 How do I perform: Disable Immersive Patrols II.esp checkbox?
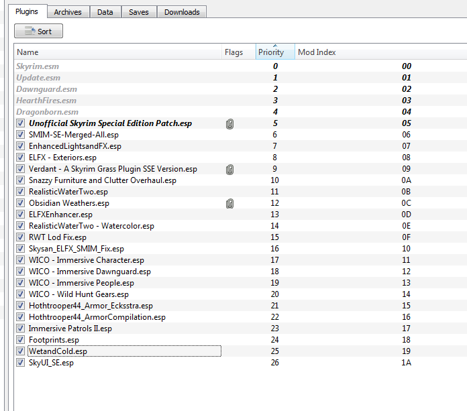(x=20, y=329)
